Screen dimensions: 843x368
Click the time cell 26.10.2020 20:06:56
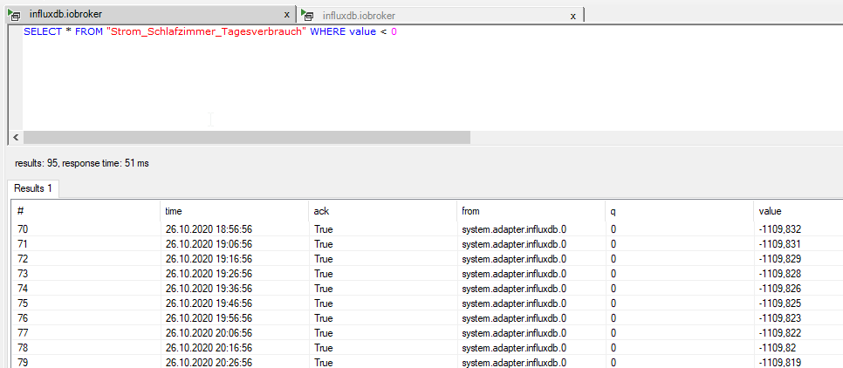click(x=209, y=332)
